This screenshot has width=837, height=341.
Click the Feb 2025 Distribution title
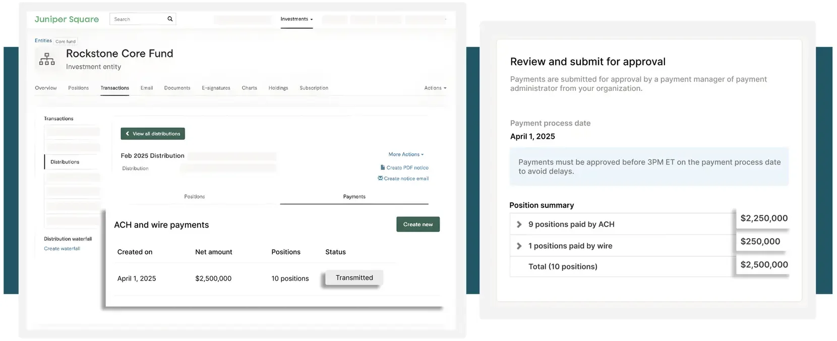(153, 156)
